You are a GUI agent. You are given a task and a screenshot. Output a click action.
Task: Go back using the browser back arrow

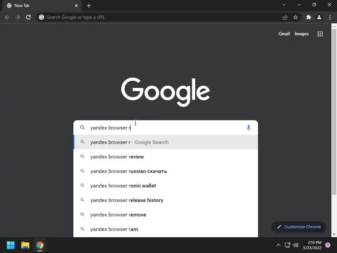coord(7,17)
